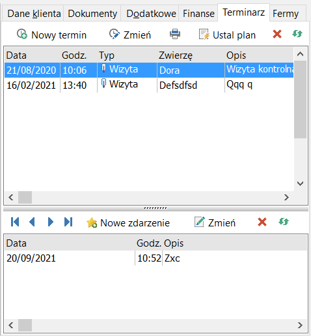The image size is (311, 336).
Task: Refresh events with the lower green arrows icon
Action: click(x=284, y=222)
